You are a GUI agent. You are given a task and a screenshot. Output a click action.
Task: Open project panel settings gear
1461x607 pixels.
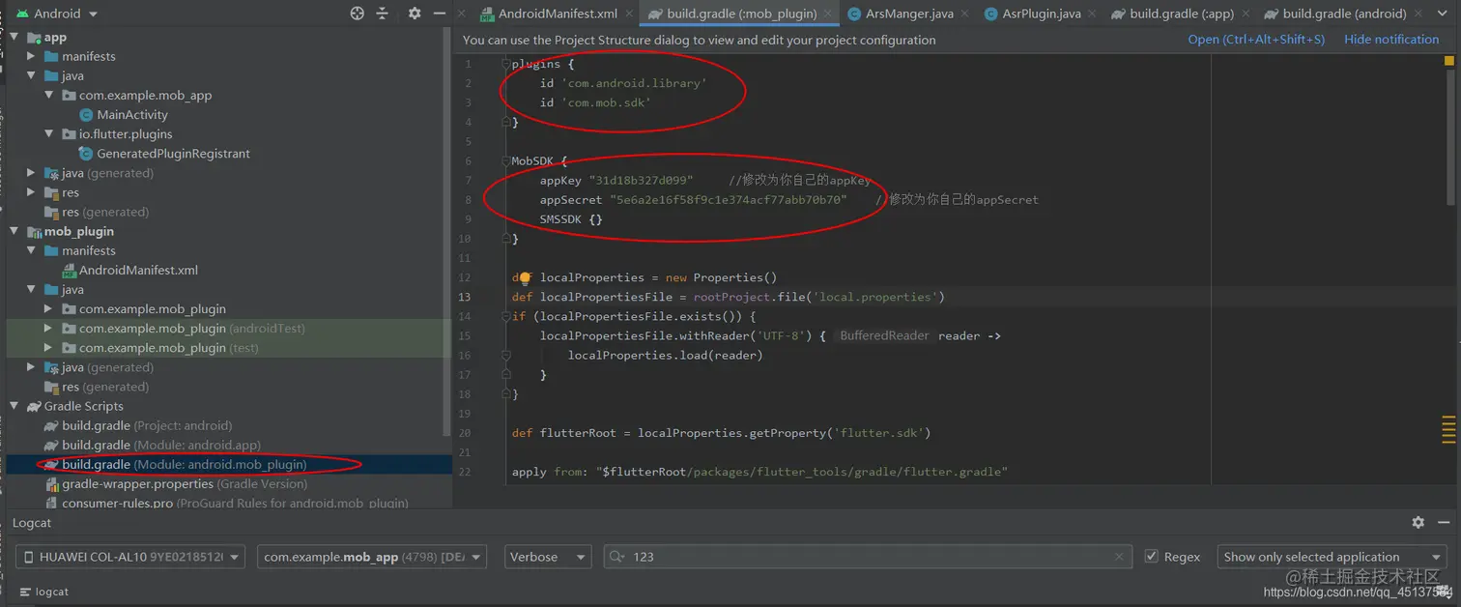pyautogui.click(x=415, y=14)
